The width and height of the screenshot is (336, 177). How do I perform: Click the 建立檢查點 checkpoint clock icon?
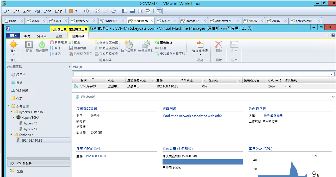(129, 45)
